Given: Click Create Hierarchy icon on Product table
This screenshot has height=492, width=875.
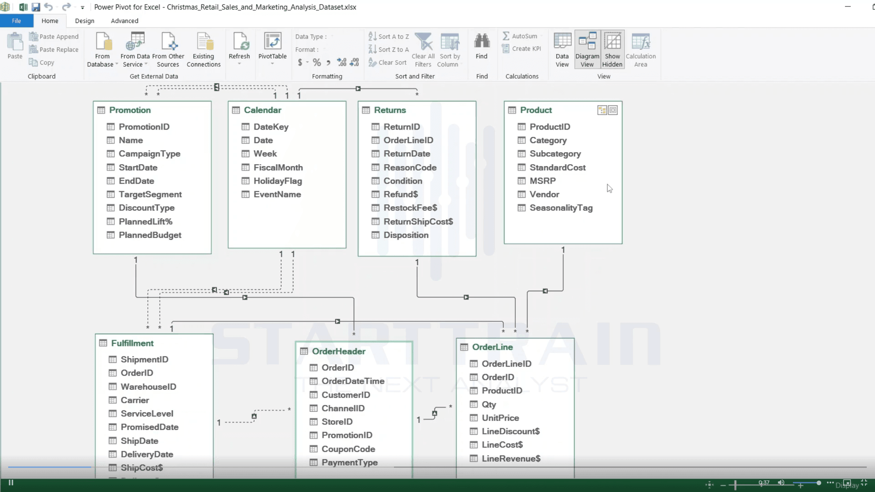Looking at the screenshot, I should coord(602,110).
